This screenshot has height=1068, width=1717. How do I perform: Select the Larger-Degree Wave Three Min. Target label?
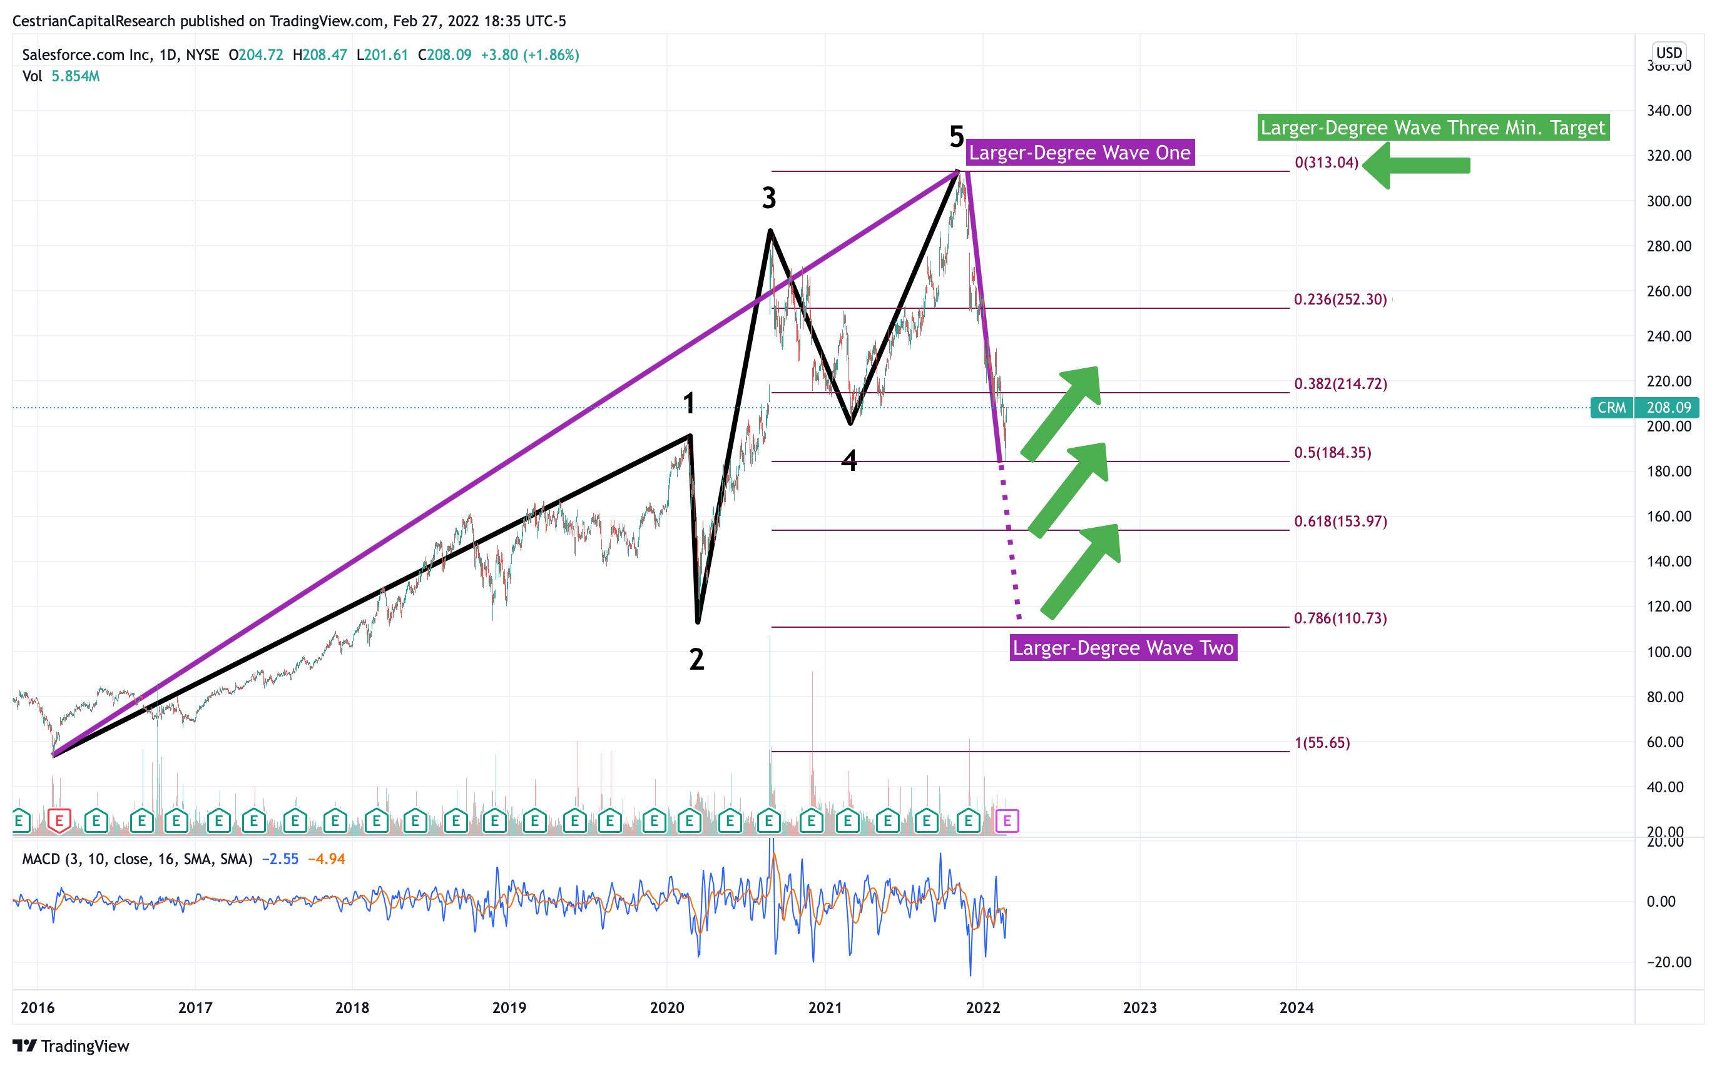click(1433, 127)
